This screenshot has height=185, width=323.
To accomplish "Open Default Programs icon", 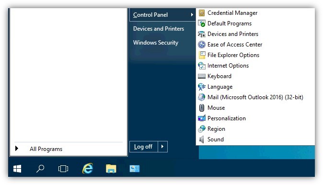I will (202, 23).
